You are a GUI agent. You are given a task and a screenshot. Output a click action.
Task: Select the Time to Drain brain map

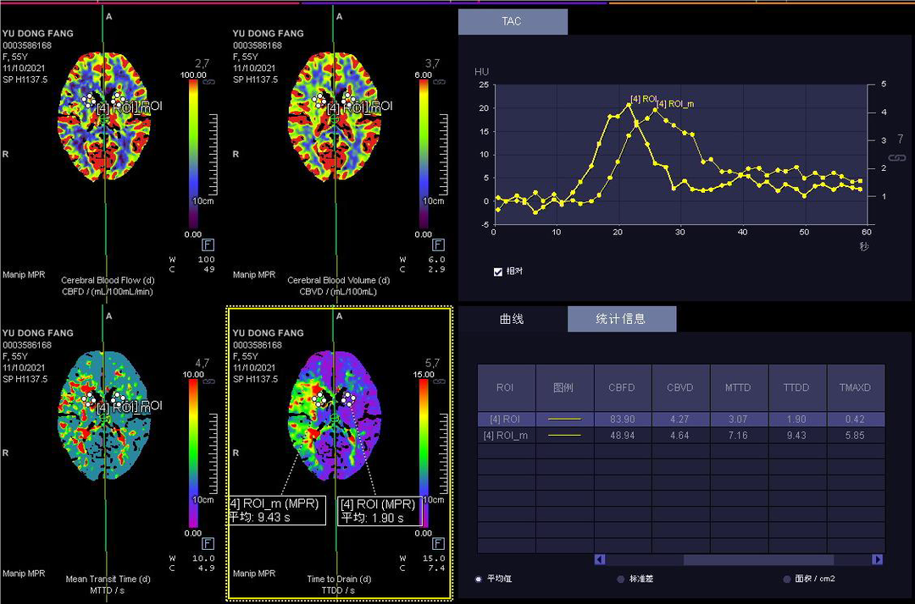pyautogui.click(x=335, y=416)
